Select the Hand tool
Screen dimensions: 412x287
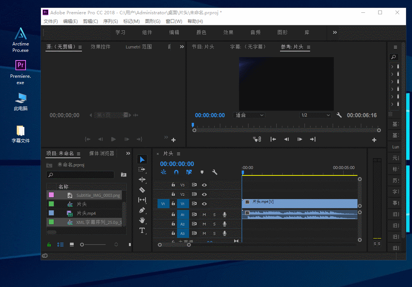142,220
